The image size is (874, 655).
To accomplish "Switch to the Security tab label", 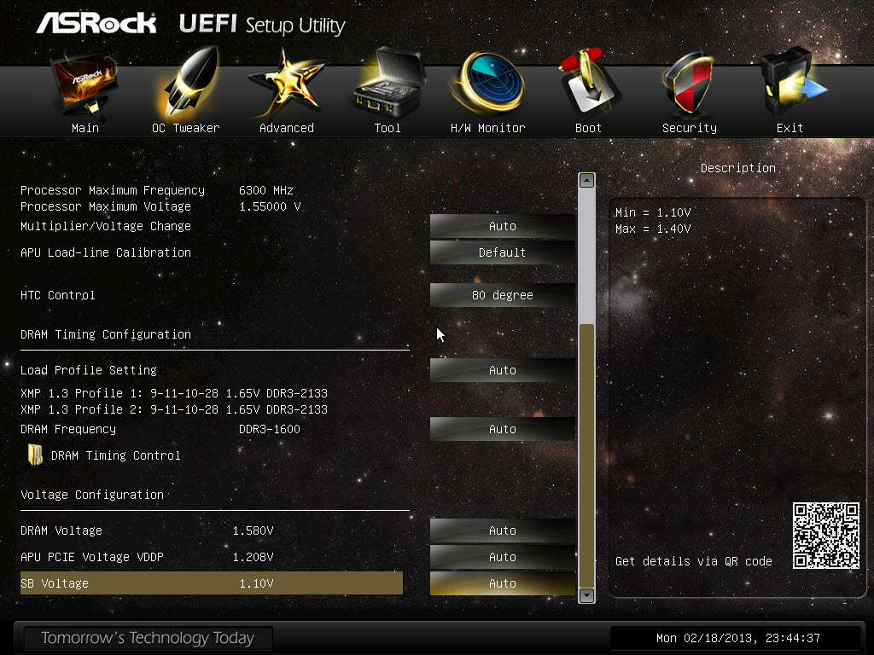I will [x=690, y=128].
